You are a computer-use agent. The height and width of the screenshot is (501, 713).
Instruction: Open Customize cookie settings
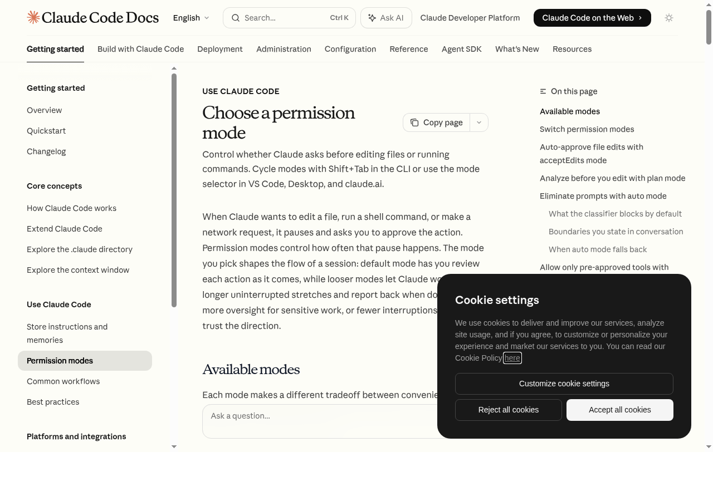[x=564, y=384]
